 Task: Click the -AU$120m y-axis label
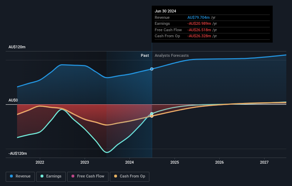[18, 153]
